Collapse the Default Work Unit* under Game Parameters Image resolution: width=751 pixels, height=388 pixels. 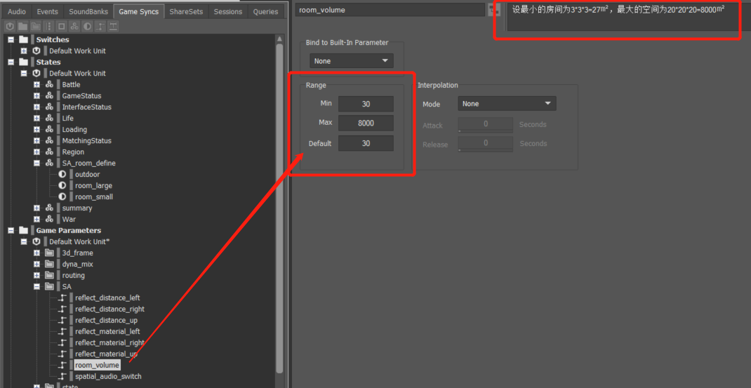coord(23,242)
